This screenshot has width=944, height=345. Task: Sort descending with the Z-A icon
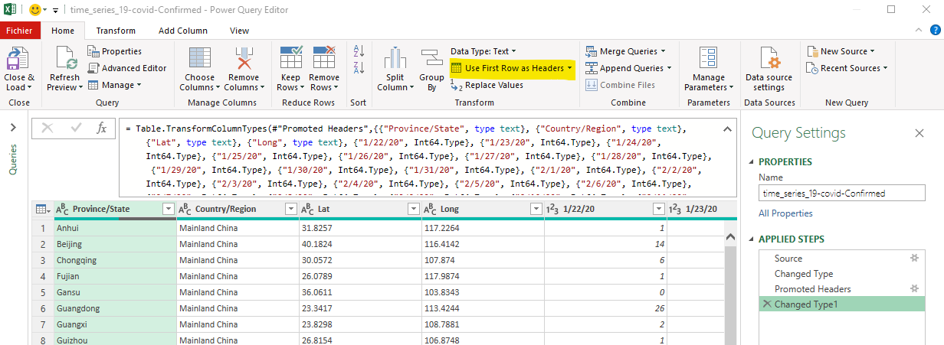pos(359,68)
